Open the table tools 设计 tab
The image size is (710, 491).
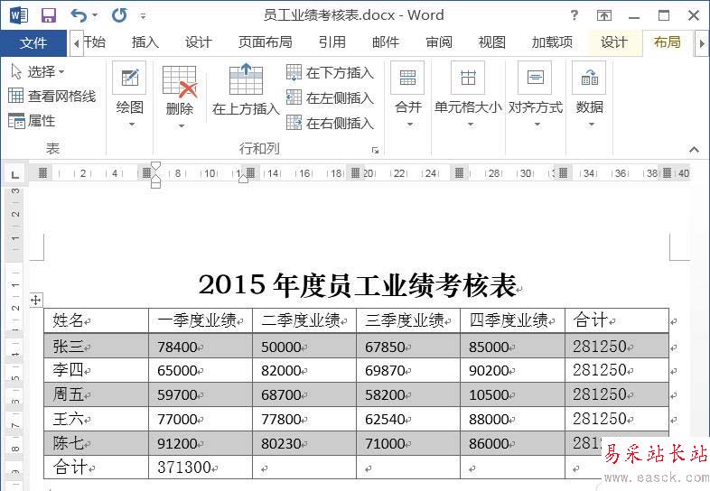(614, 42)
